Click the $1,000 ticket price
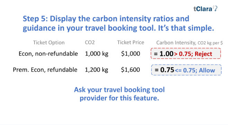The height and width of the screenshot is (125, 228). click(130, 54)
